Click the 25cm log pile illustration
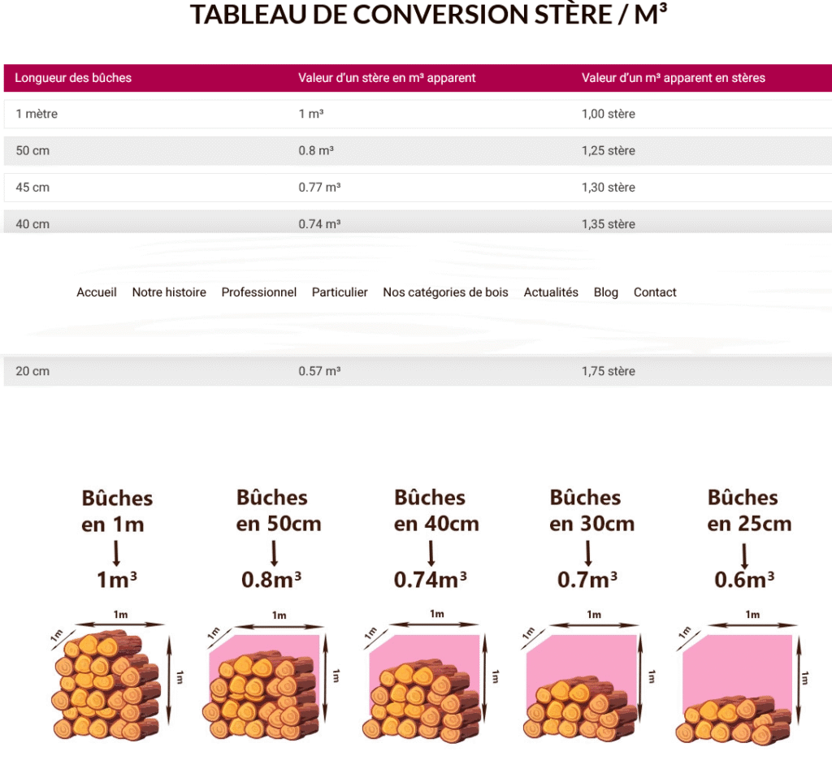Screen dimensions: 832x782 click(x=734, y=719)
